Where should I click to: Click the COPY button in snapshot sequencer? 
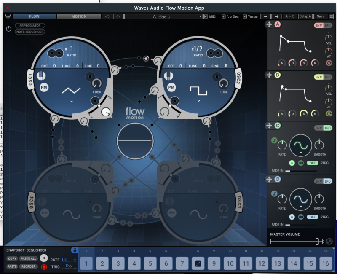tap(12, 258)
